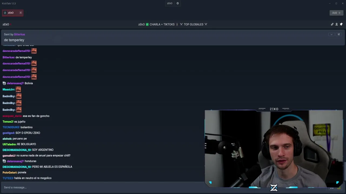Toggle the pinned message pin icon in header
The image size is (346, 194).
click(341, 24)
